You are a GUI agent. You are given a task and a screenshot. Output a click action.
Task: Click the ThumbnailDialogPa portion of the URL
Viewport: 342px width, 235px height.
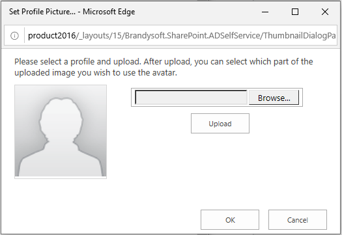point(300,36)
